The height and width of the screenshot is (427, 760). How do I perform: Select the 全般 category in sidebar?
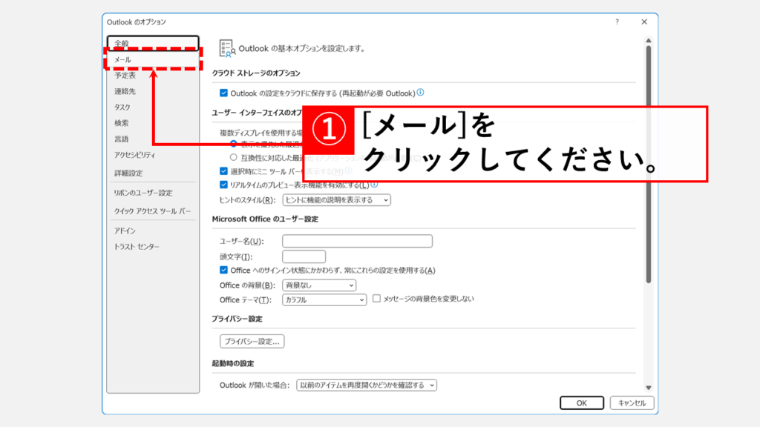click(x=153, y=43)
